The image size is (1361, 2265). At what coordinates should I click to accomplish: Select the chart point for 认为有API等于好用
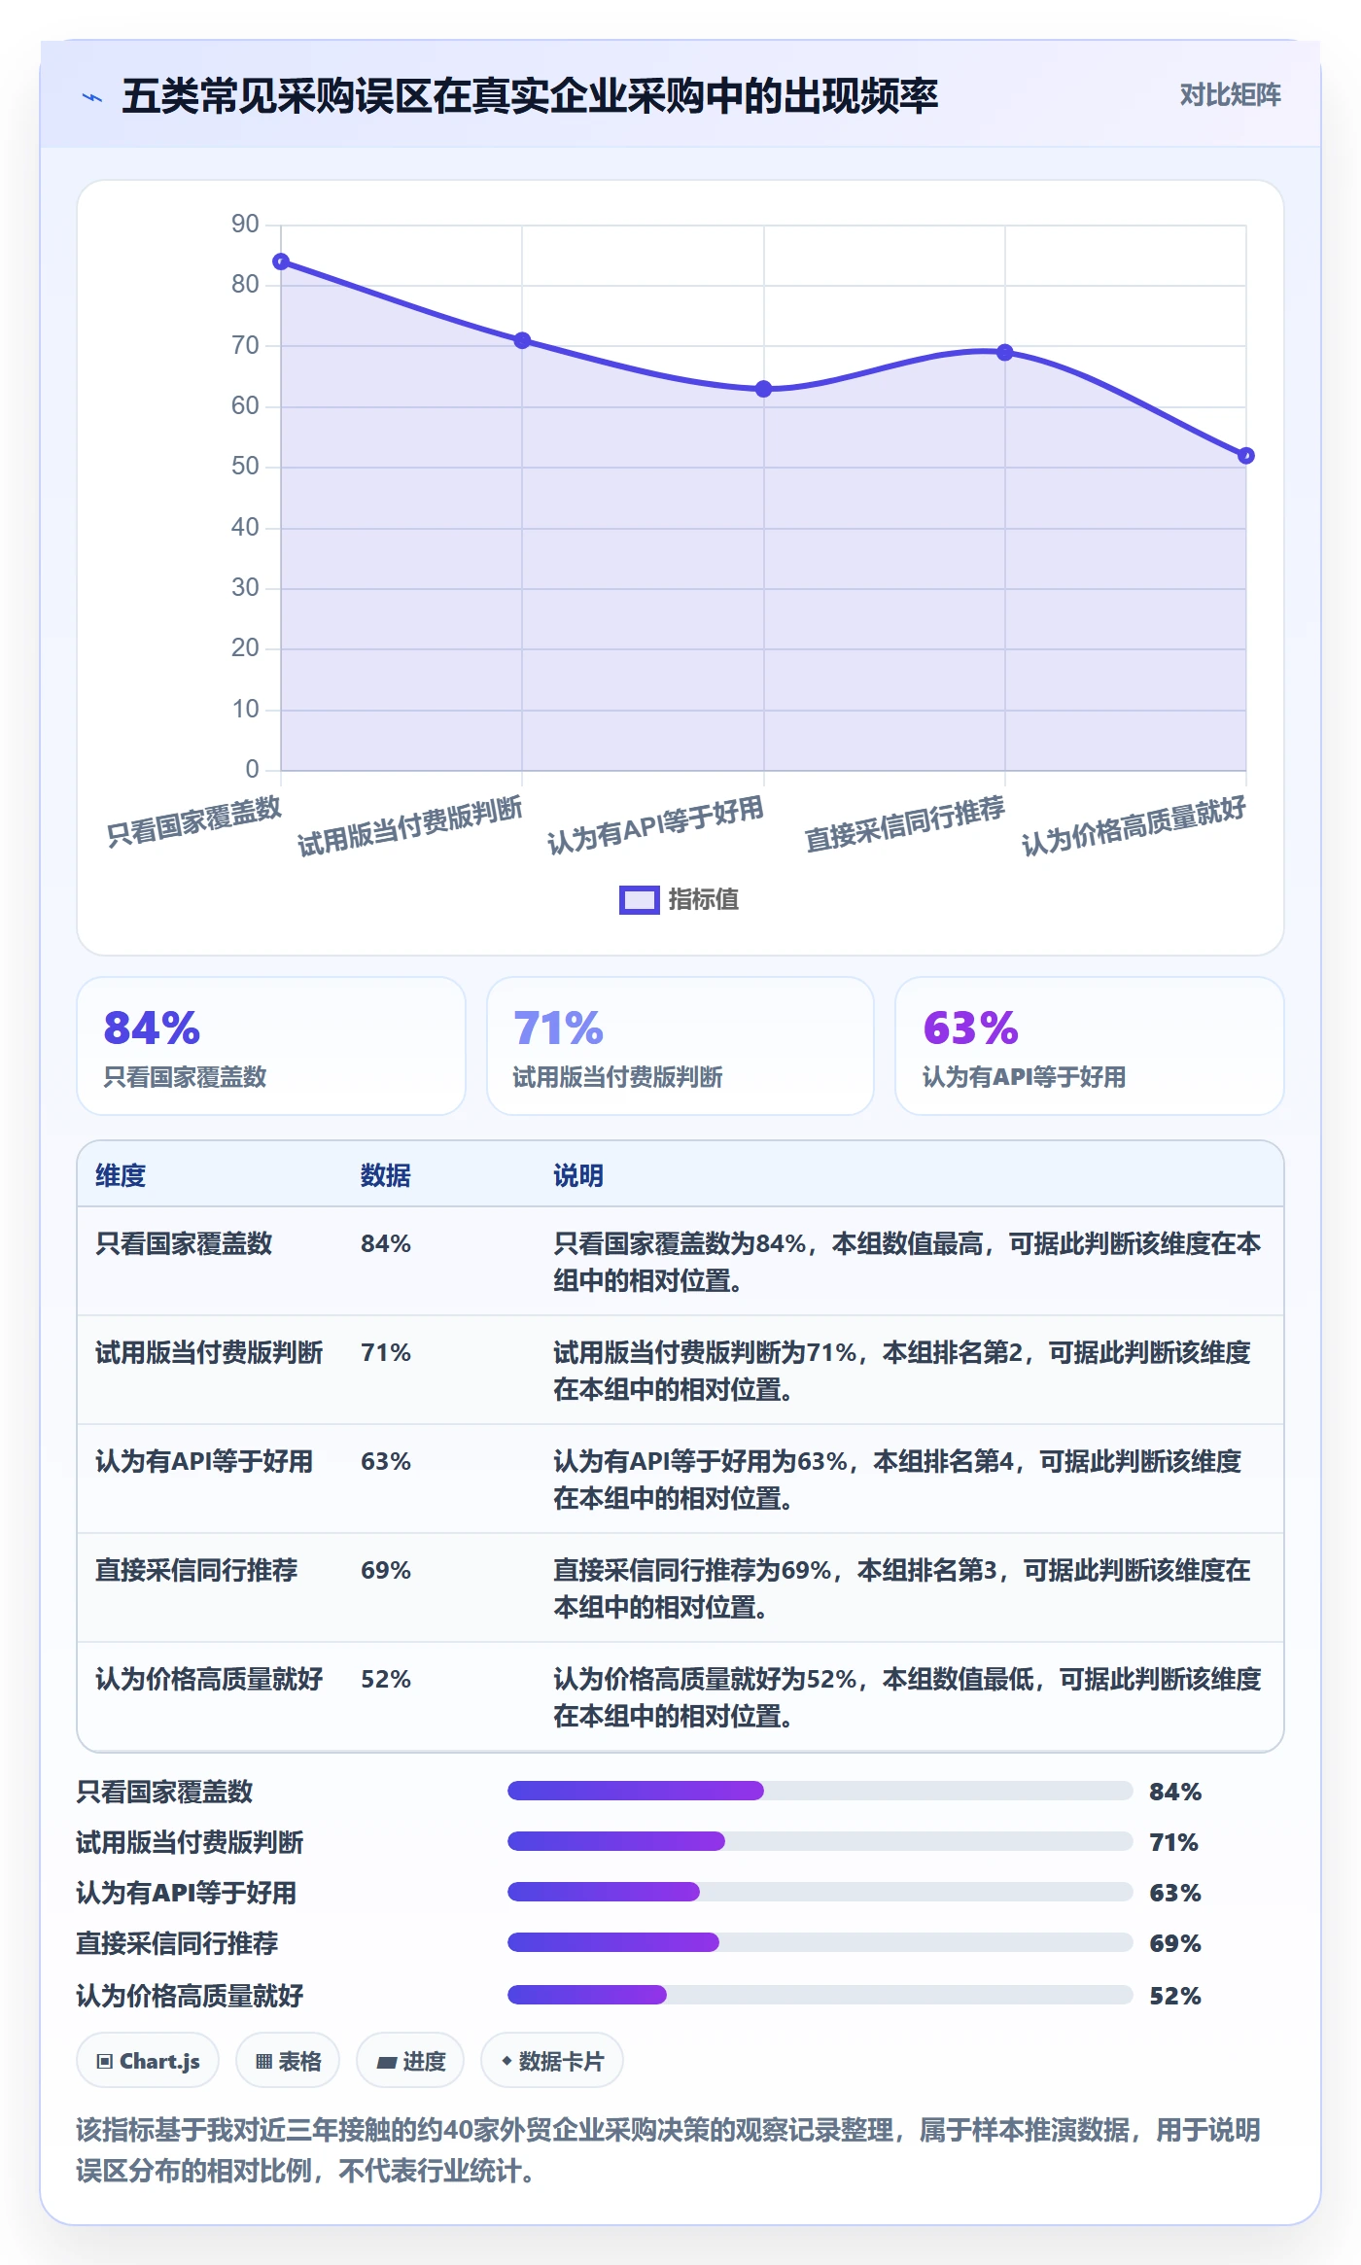pyautogui.click(x=764, y=389)
